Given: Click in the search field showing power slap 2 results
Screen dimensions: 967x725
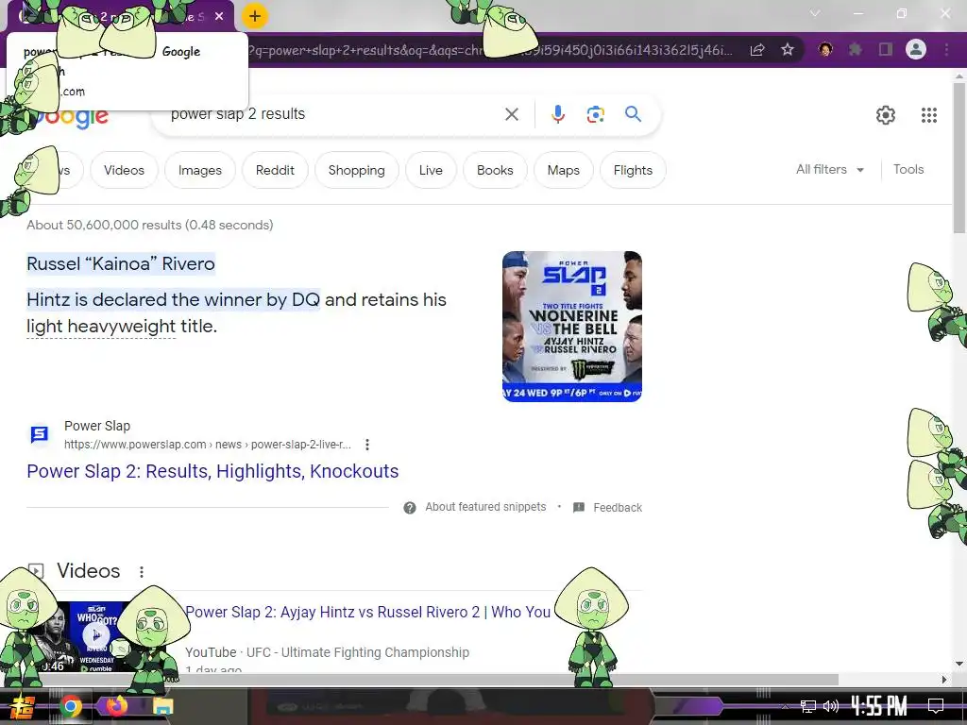Looking at the screenshot, I should pyautogui.click(x=333, y=114).
